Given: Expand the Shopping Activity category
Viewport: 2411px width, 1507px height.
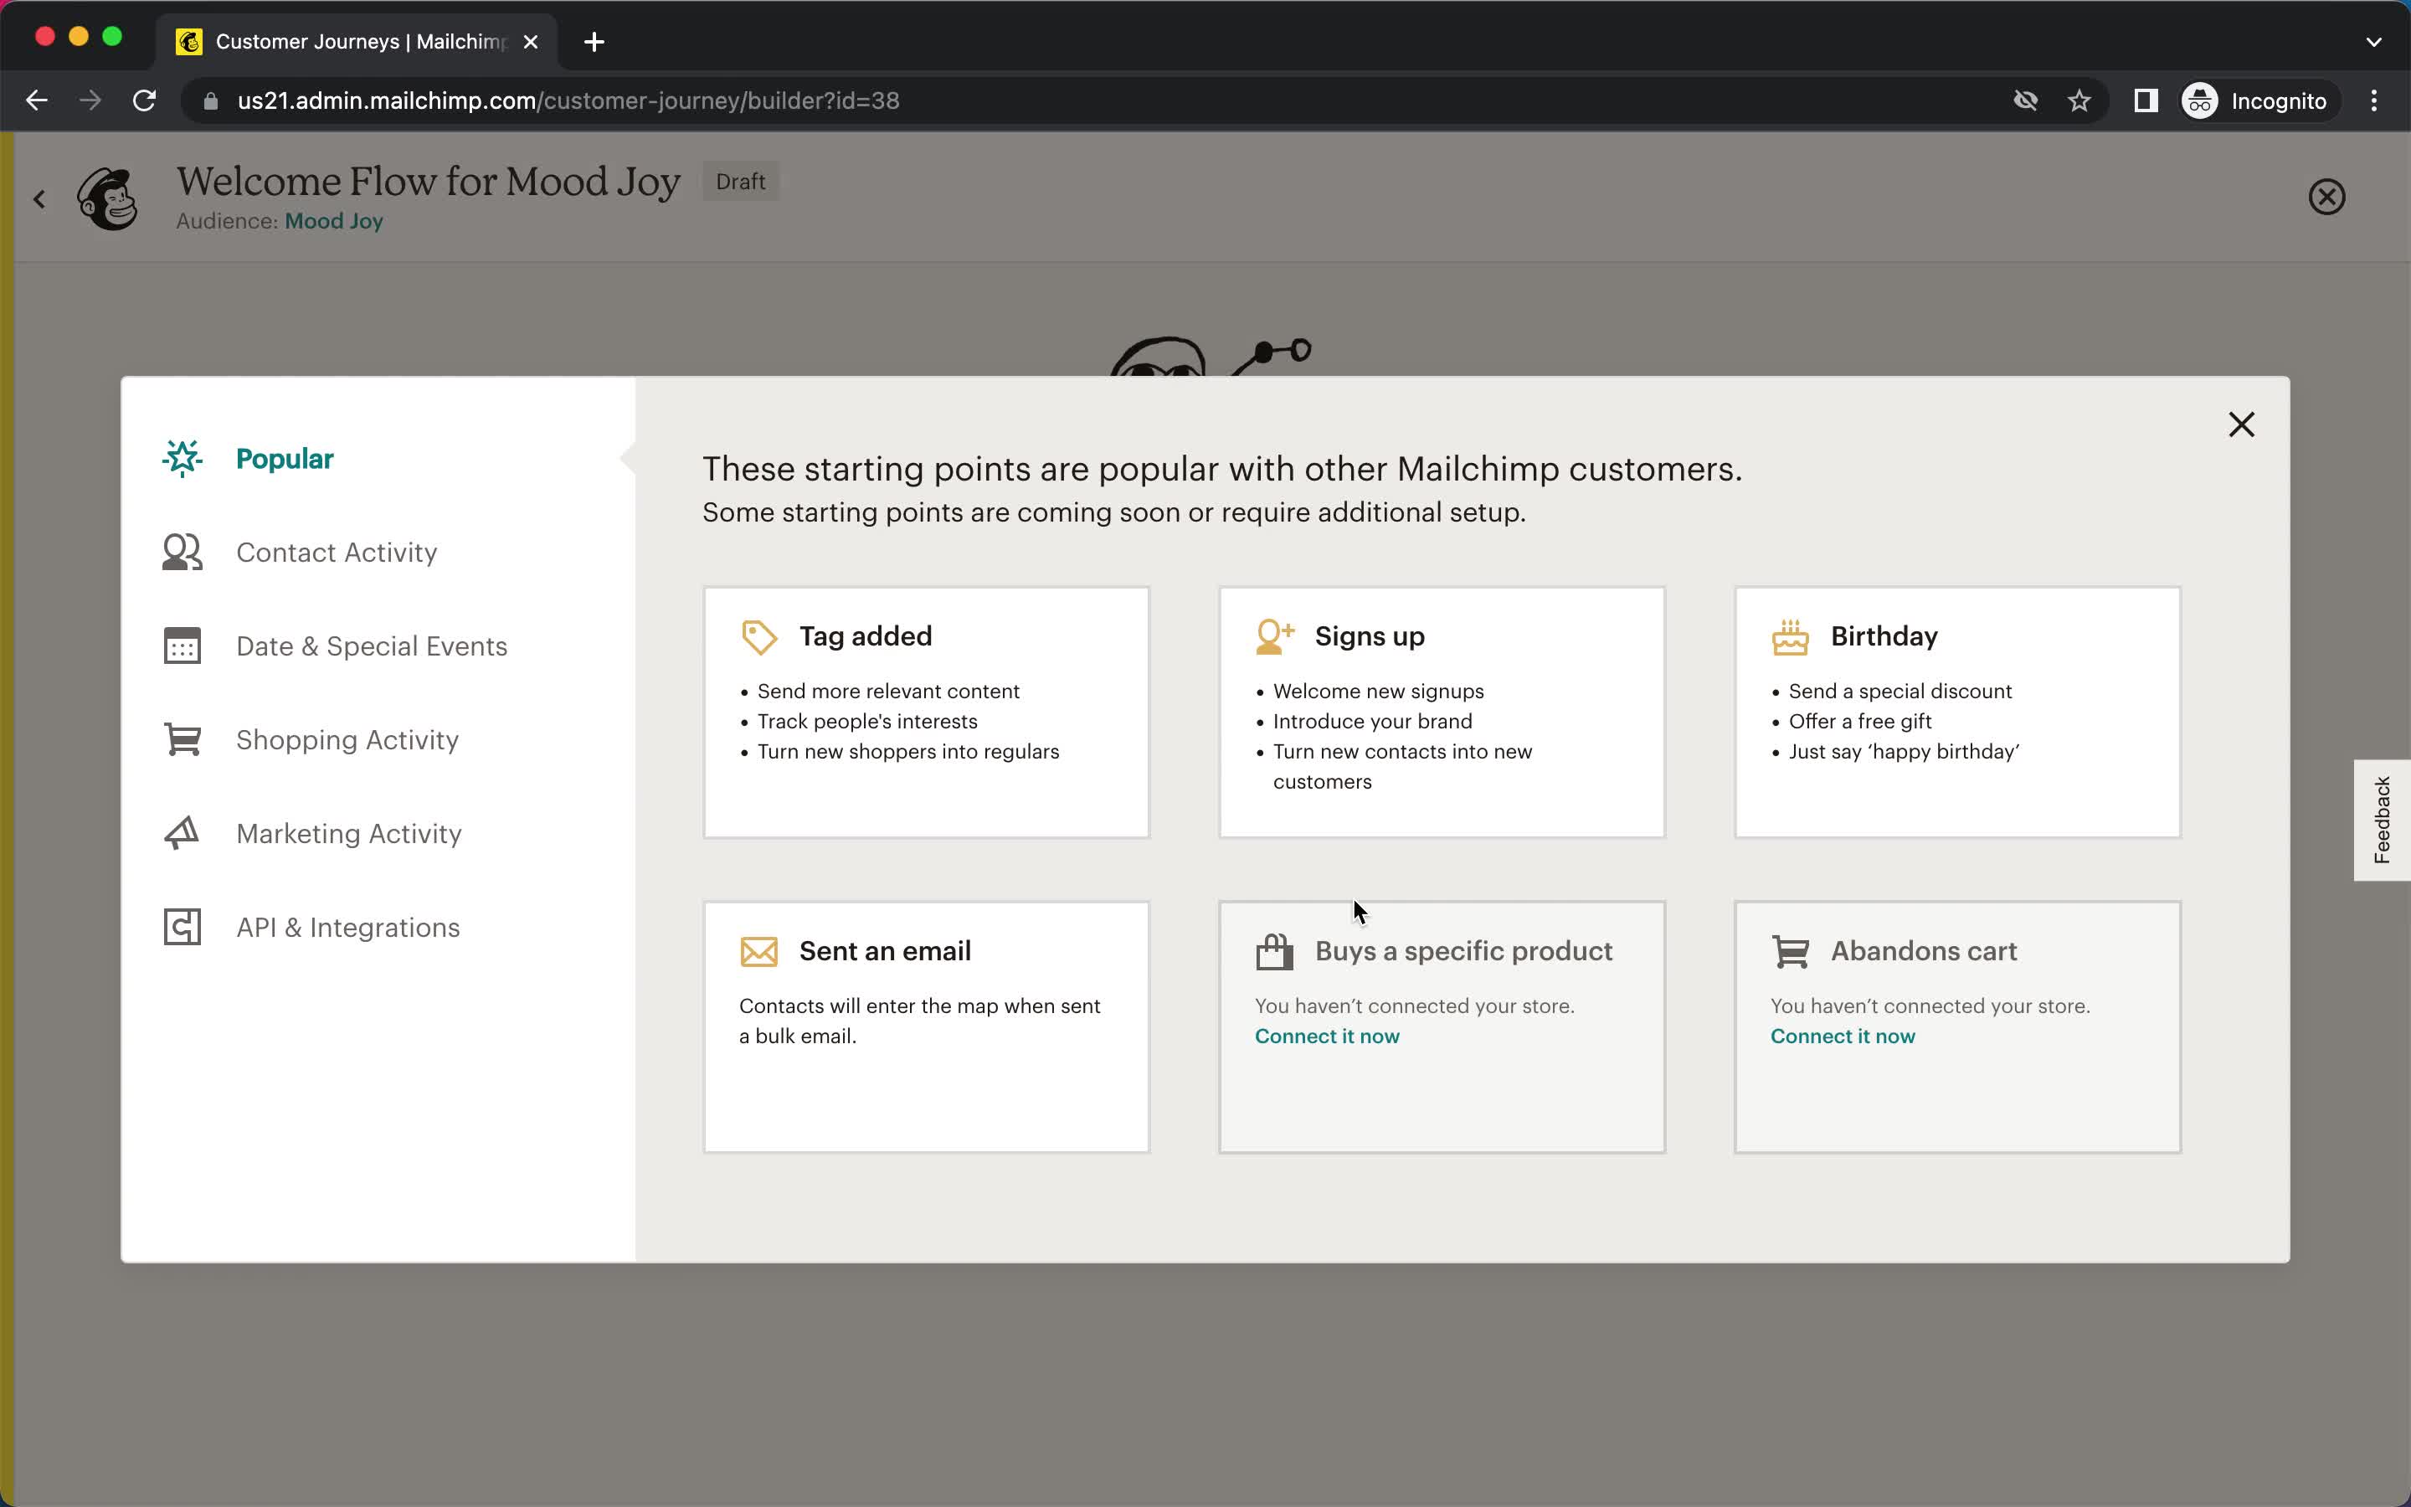Looking at the screenshot, I should (347, 738).
